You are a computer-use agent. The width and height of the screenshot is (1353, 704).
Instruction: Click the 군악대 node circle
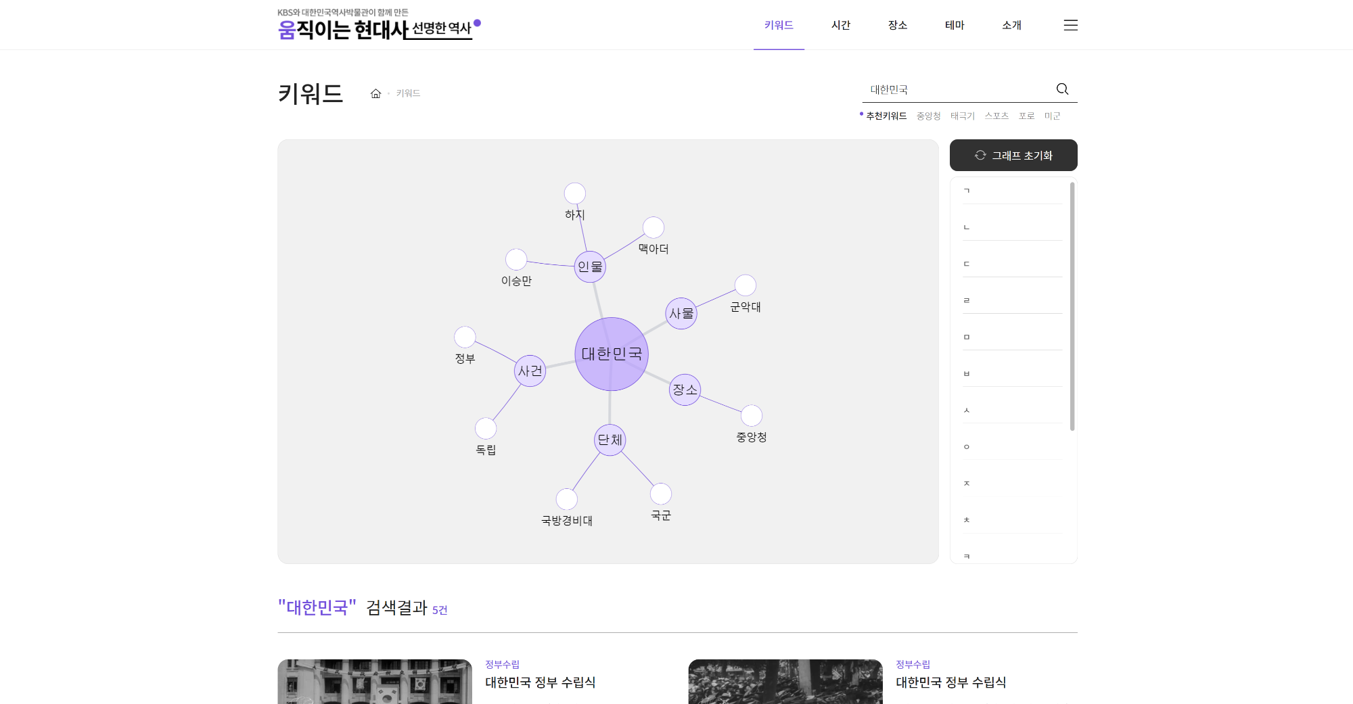point(745,285)
